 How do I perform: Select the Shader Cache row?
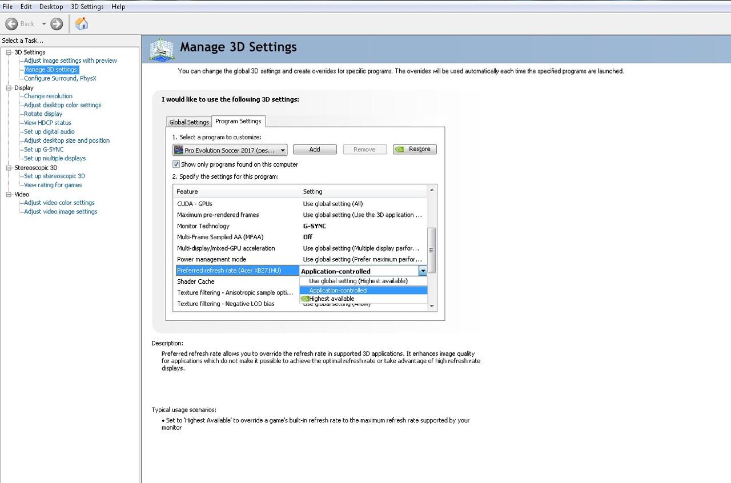click(x=237, y=281)
